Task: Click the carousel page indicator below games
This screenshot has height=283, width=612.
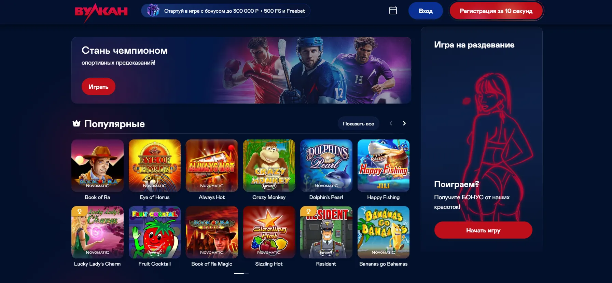Action: click(241, 273)
